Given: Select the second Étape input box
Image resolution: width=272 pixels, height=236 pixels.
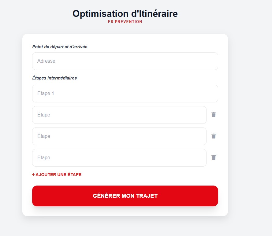Looking at the screenshot, I should pos(119,115).
